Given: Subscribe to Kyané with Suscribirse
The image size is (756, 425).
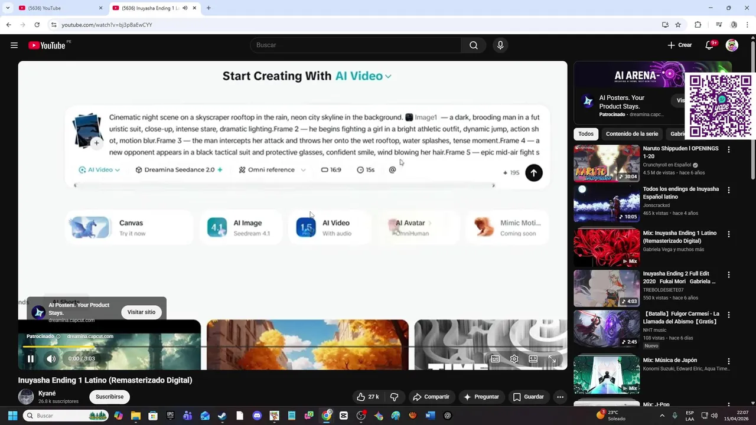Looking at the screenshot, I should tap(110, 397).
